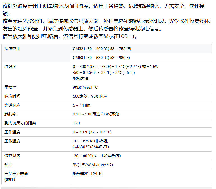The height and width of the screenshot is (189, 216).
Task: Select the 10 ~ 95% RH非冷凝 humidity value
Action: [x=90, y=141]
